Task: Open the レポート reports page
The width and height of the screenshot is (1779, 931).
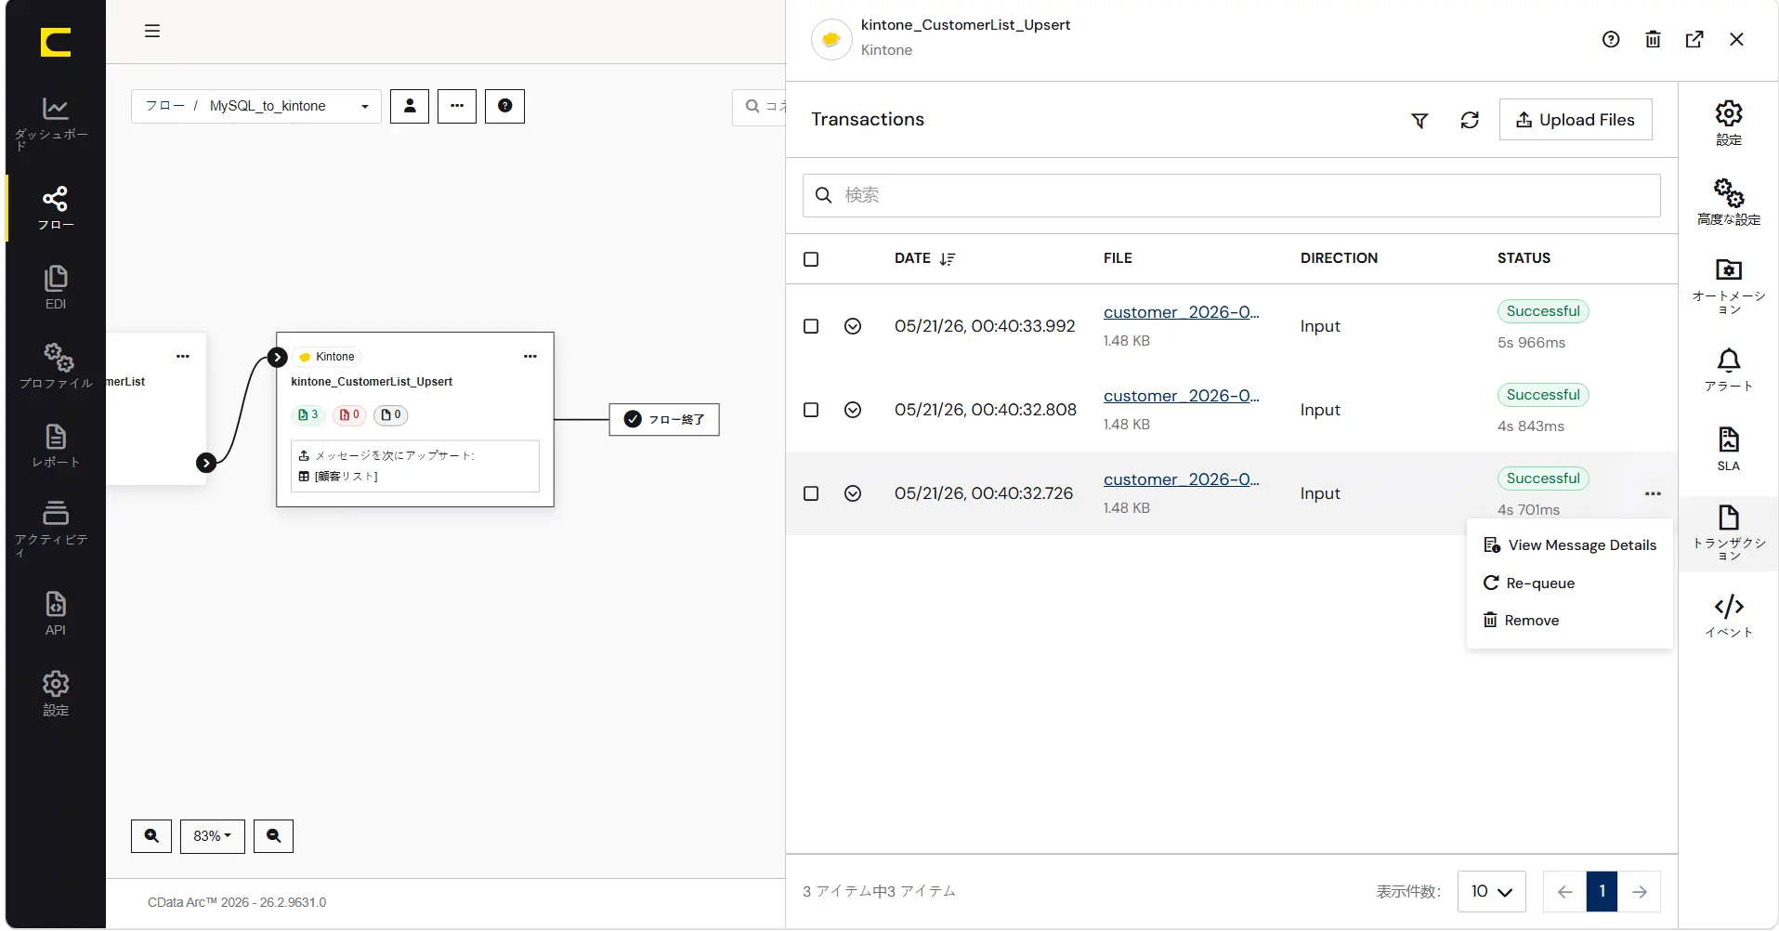Action: pos(55,446)
